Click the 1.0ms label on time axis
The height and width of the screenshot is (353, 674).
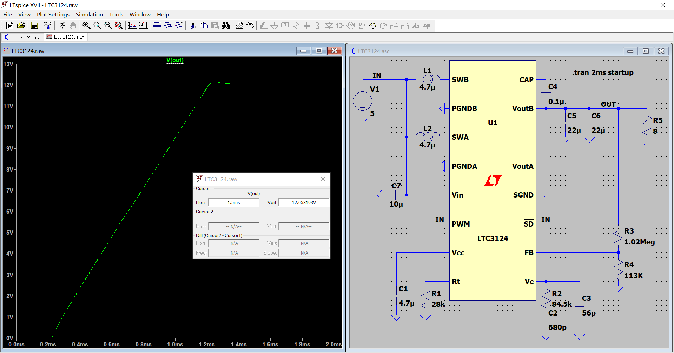click(x=175, y=344)
